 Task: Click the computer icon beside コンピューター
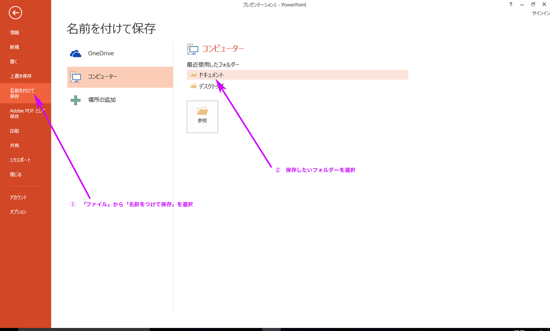pyautogui.click(x=76, y=77)
